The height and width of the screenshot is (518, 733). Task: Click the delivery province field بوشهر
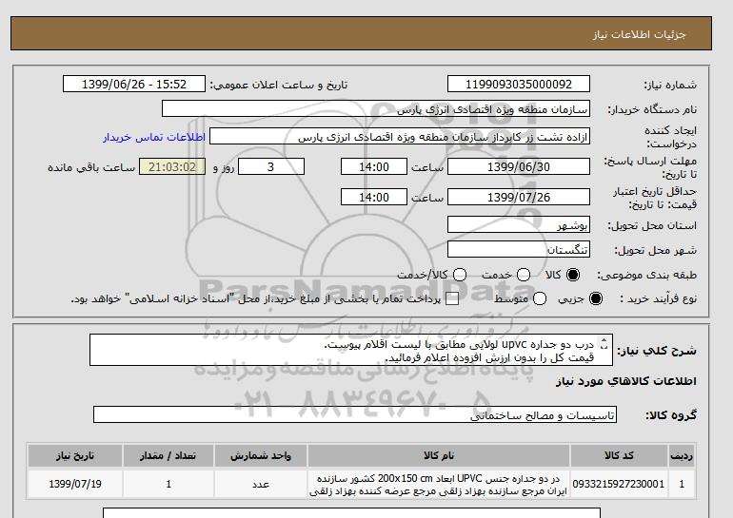(519, 224)
